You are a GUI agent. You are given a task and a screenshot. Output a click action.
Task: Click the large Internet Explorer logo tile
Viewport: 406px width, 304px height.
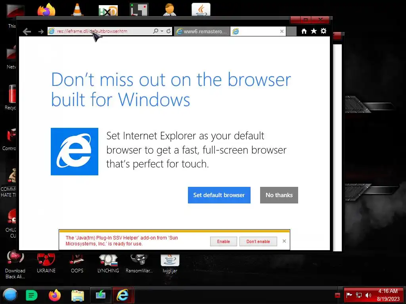(x=75, y=152)
